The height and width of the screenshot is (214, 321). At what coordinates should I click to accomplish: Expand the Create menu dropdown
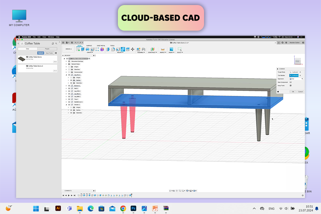(x=90, y=52)
